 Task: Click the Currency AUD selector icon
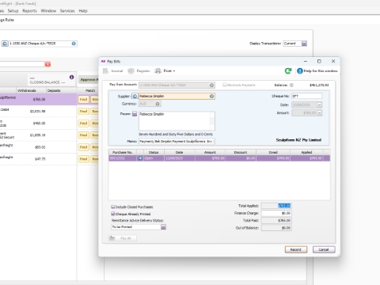click(158, 104)
